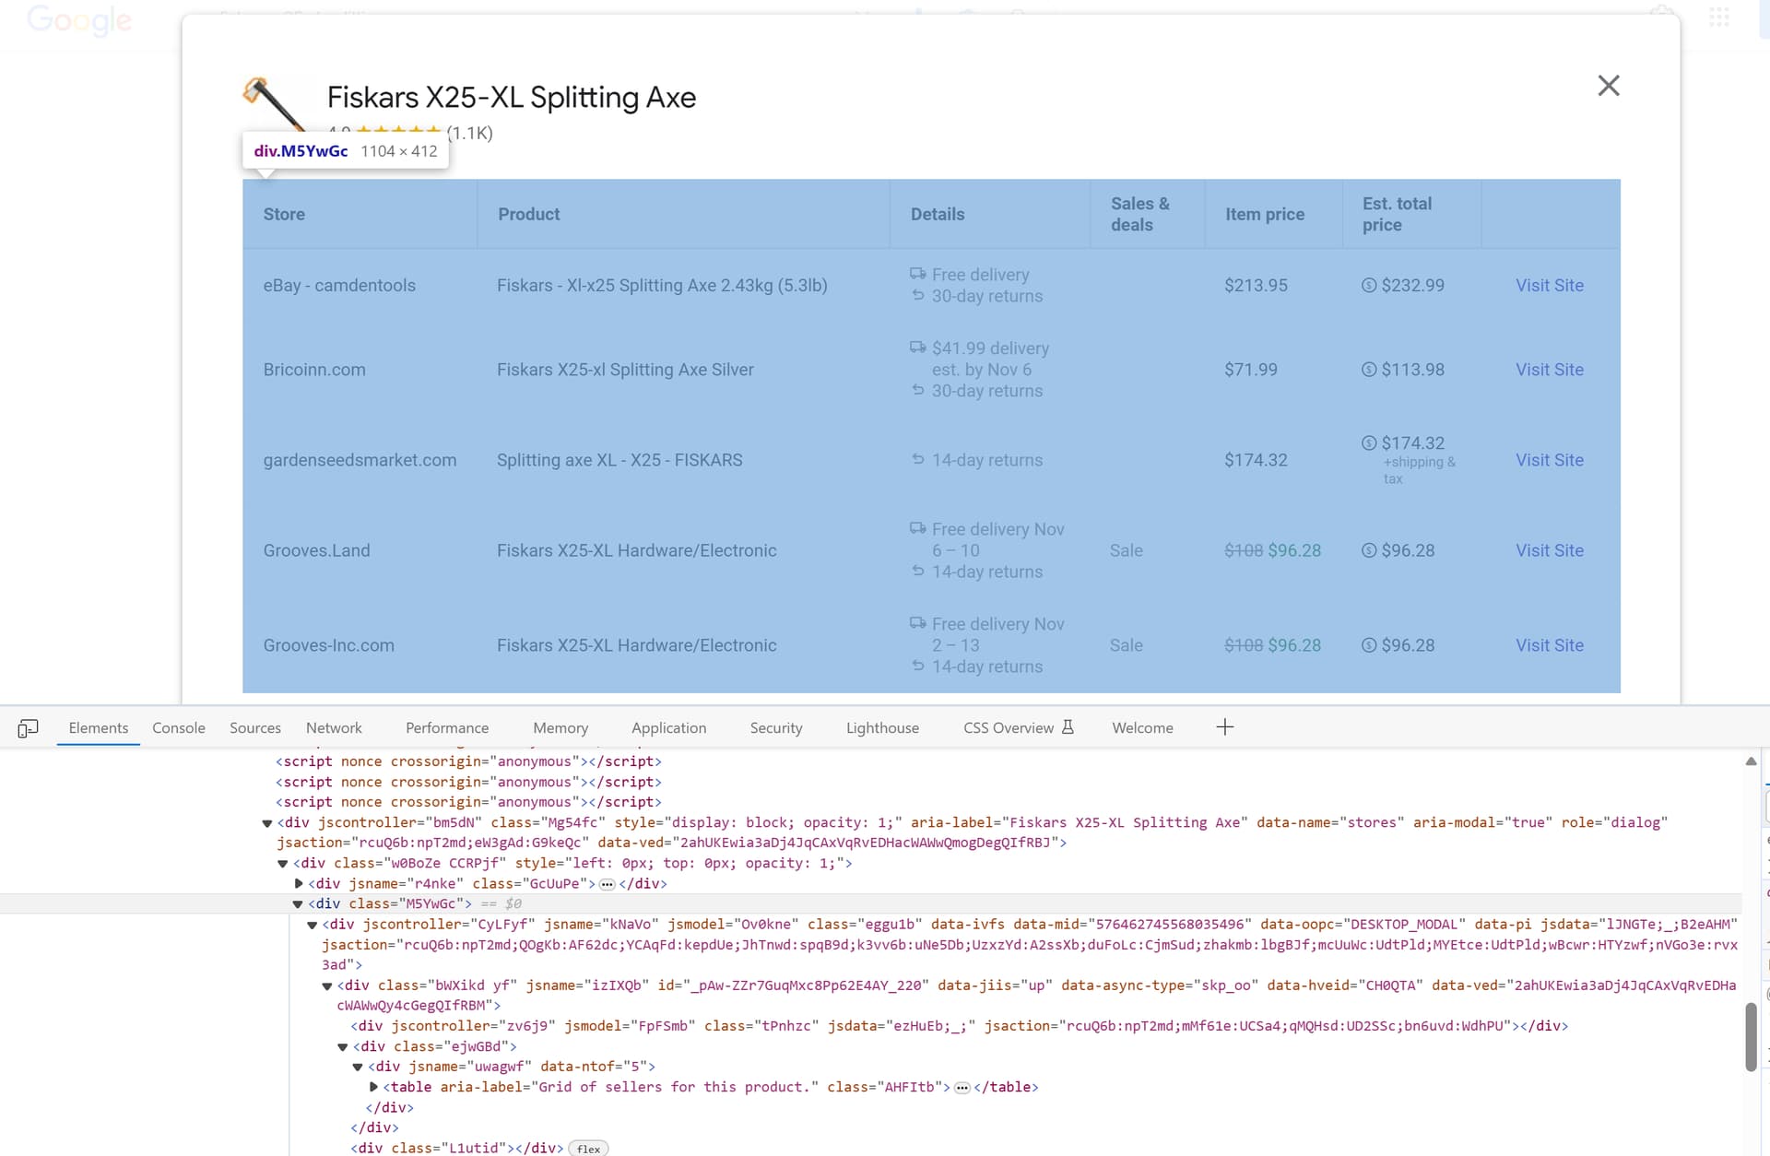The width and height of the screenshot is (1770, 1156).
Task: Collapse the uwagwf div node
Action: coord(358,1068)
